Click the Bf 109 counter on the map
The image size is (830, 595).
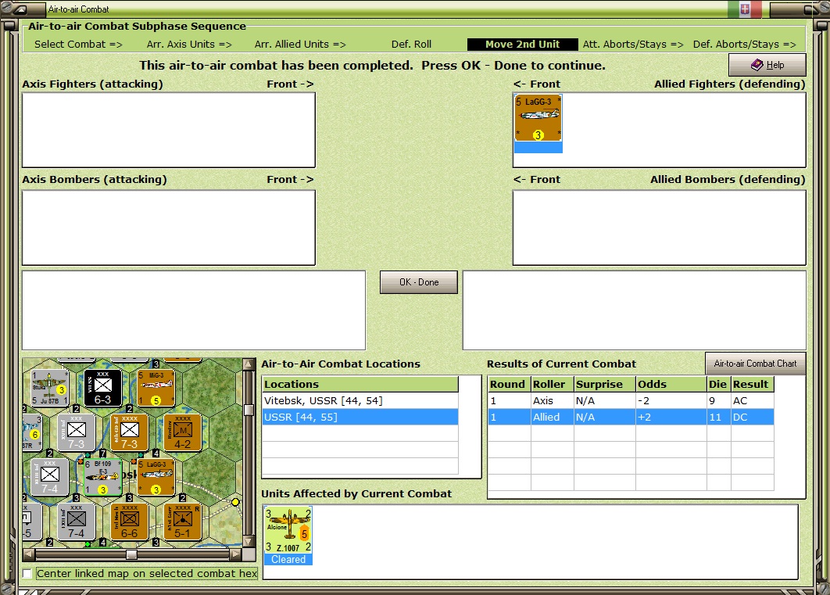[102, 477]
